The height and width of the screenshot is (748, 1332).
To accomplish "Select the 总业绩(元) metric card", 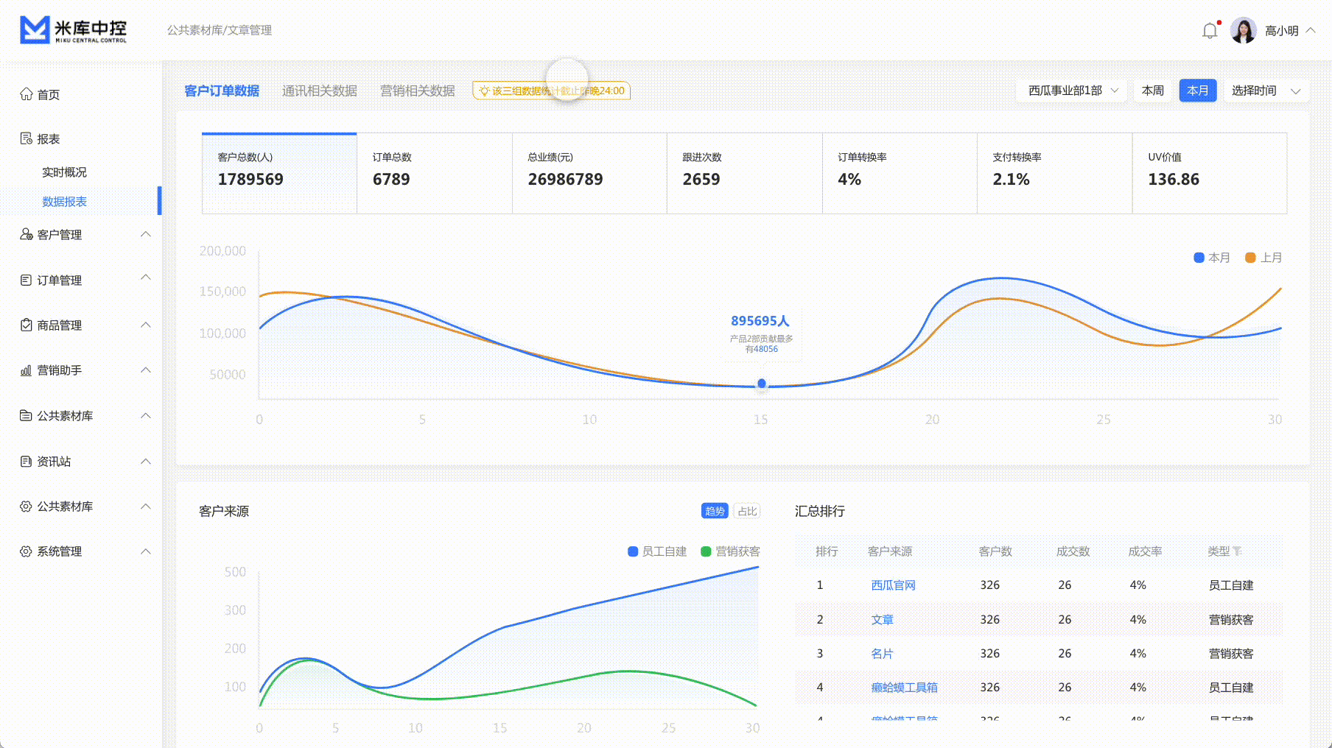I will 589,173.
